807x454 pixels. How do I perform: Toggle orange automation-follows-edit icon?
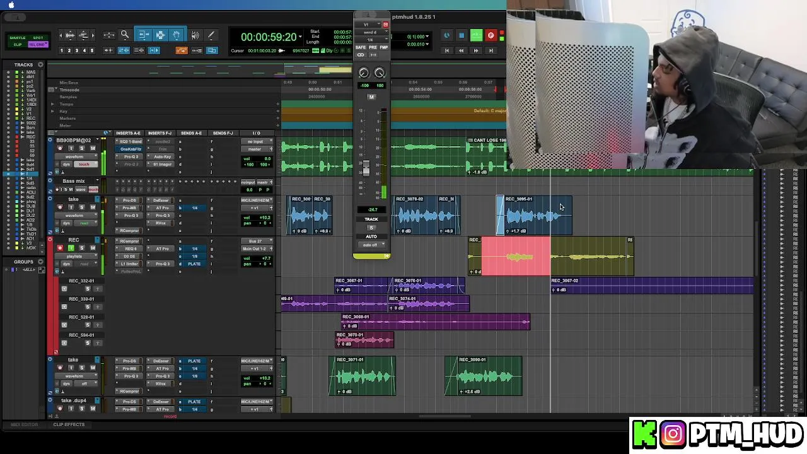182,50
